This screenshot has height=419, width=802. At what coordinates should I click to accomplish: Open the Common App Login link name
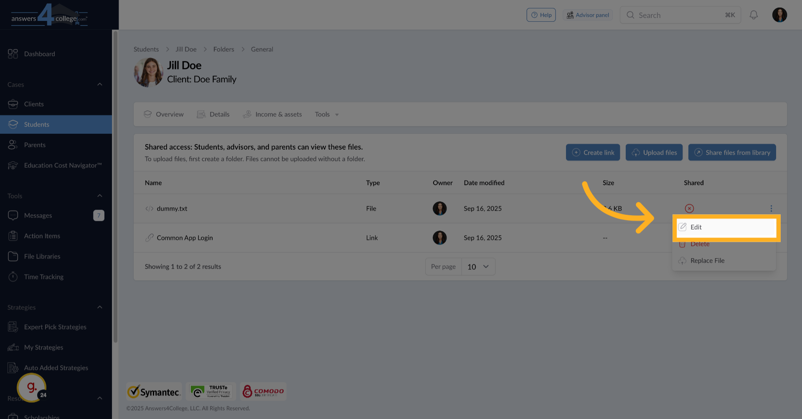(x=185, y=238)
